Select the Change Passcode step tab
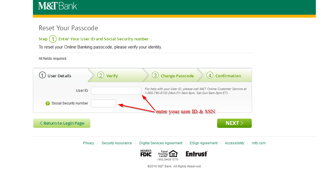 [x=173, y=75]
